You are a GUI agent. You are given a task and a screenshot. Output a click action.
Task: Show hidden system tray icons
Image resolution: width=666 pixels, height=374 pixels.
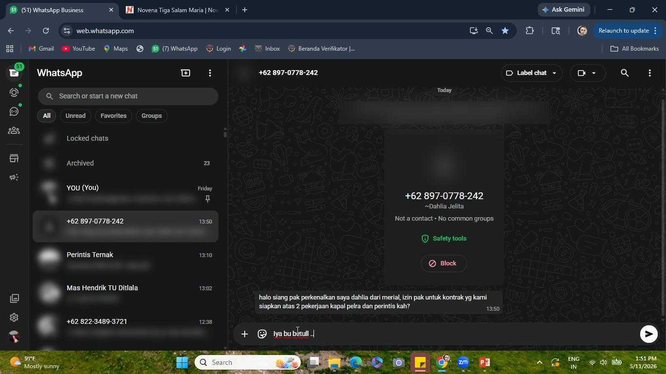pyautogui.click(x=539, y=362)
